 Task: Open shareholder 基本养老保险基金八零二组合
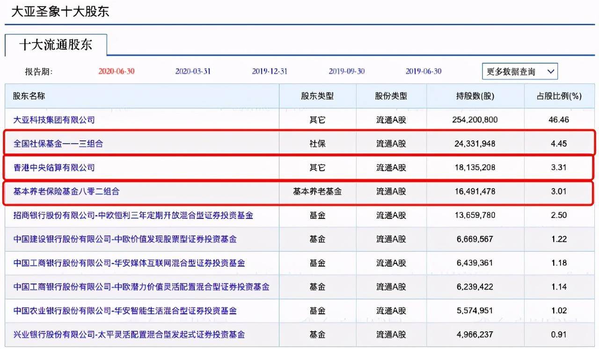point(66,191)
